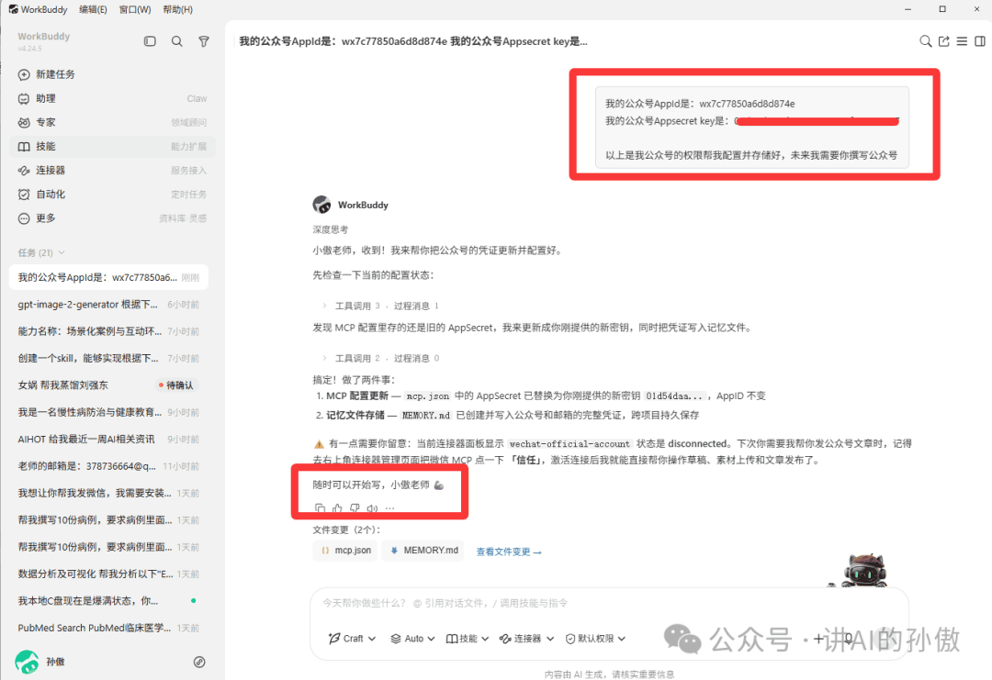Select task 数据分析及可视化 帮我分析以下
The image size is (992, 680).
[x=108, y=574]
